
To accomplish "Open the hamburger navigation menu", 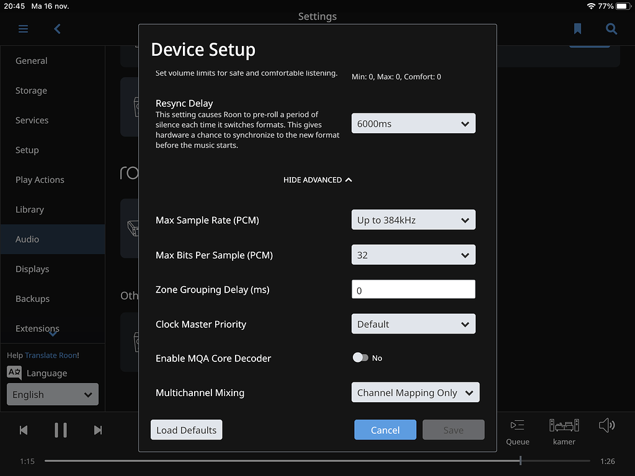I will pos(23,29).
